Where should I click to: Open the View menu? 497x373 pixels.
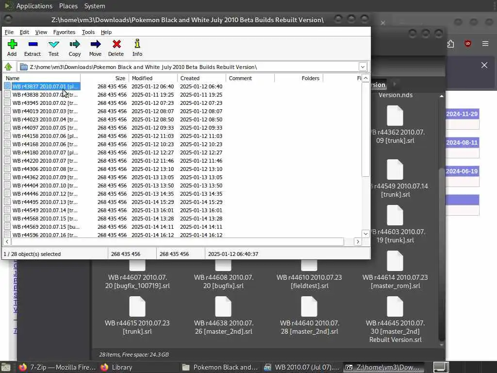[x=41, y=32]
